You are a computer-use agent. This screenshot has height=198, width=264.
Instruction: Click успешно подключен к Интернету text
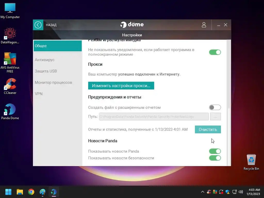[x=149, y=74]
